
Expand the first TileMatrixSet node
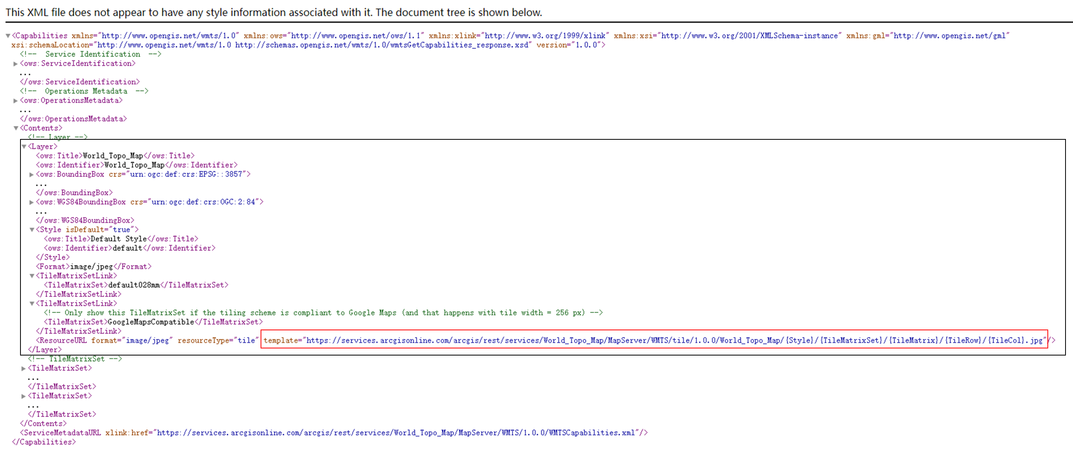pyautogui.click(x=24, y=369)
